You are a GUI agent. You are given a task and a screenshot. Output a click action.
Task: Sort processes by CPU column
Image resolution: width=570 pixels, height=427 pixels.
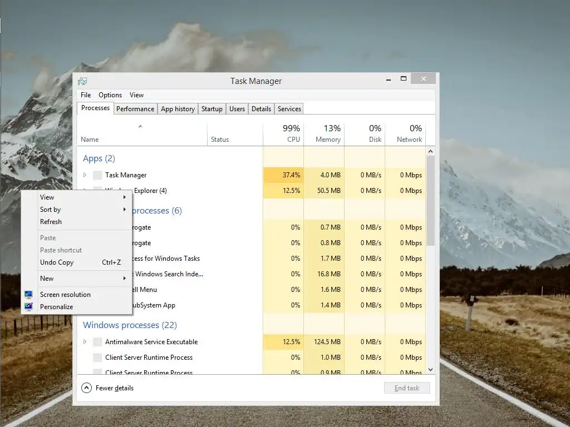(283, 134)
